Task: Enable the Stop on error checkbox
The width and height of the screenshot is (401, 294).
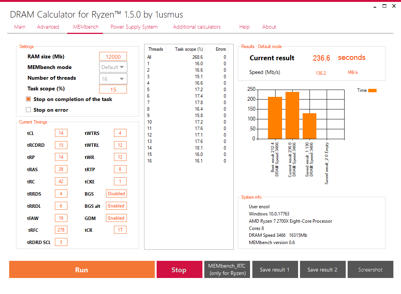Action: click(x=28, y=110)
